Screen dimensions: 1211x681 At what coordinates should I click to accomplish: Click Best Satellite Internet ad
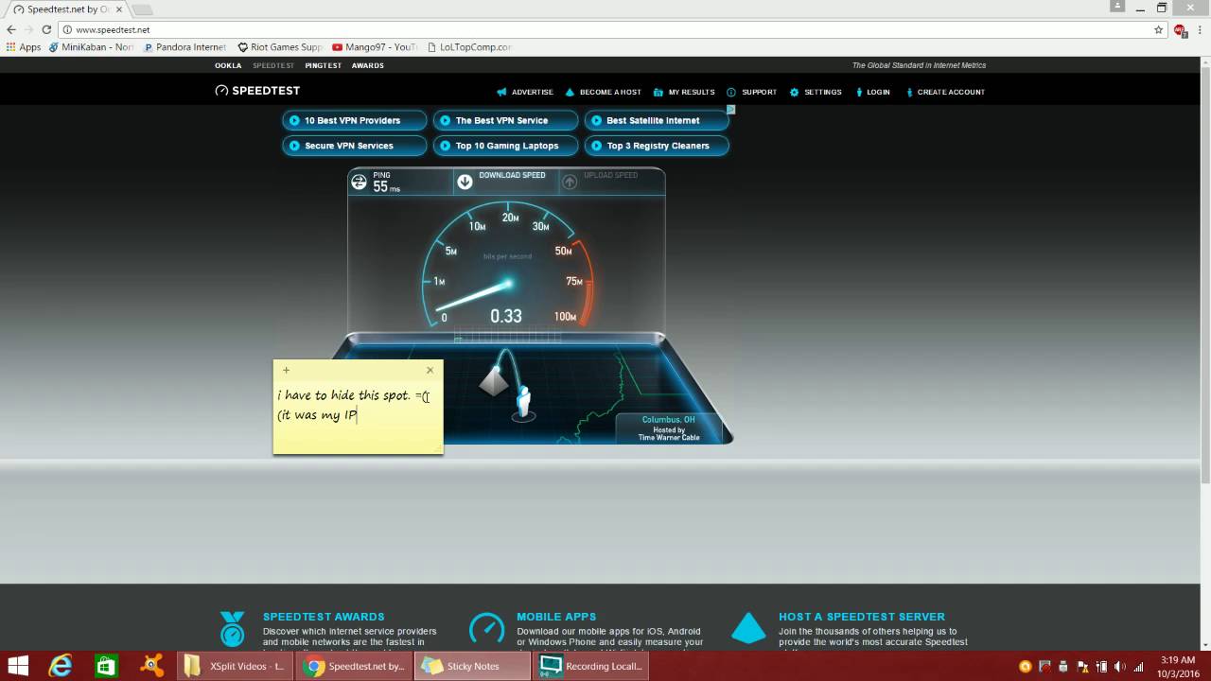coord(657,120)
